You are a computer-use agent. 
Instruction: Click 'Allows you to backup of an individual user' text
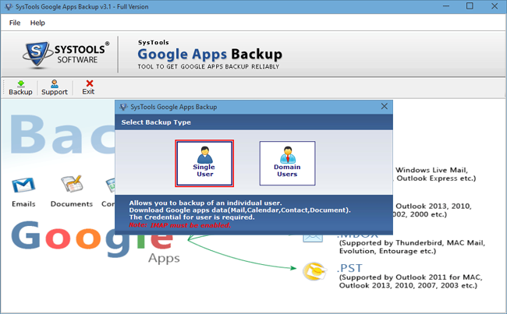coord(205,203)
